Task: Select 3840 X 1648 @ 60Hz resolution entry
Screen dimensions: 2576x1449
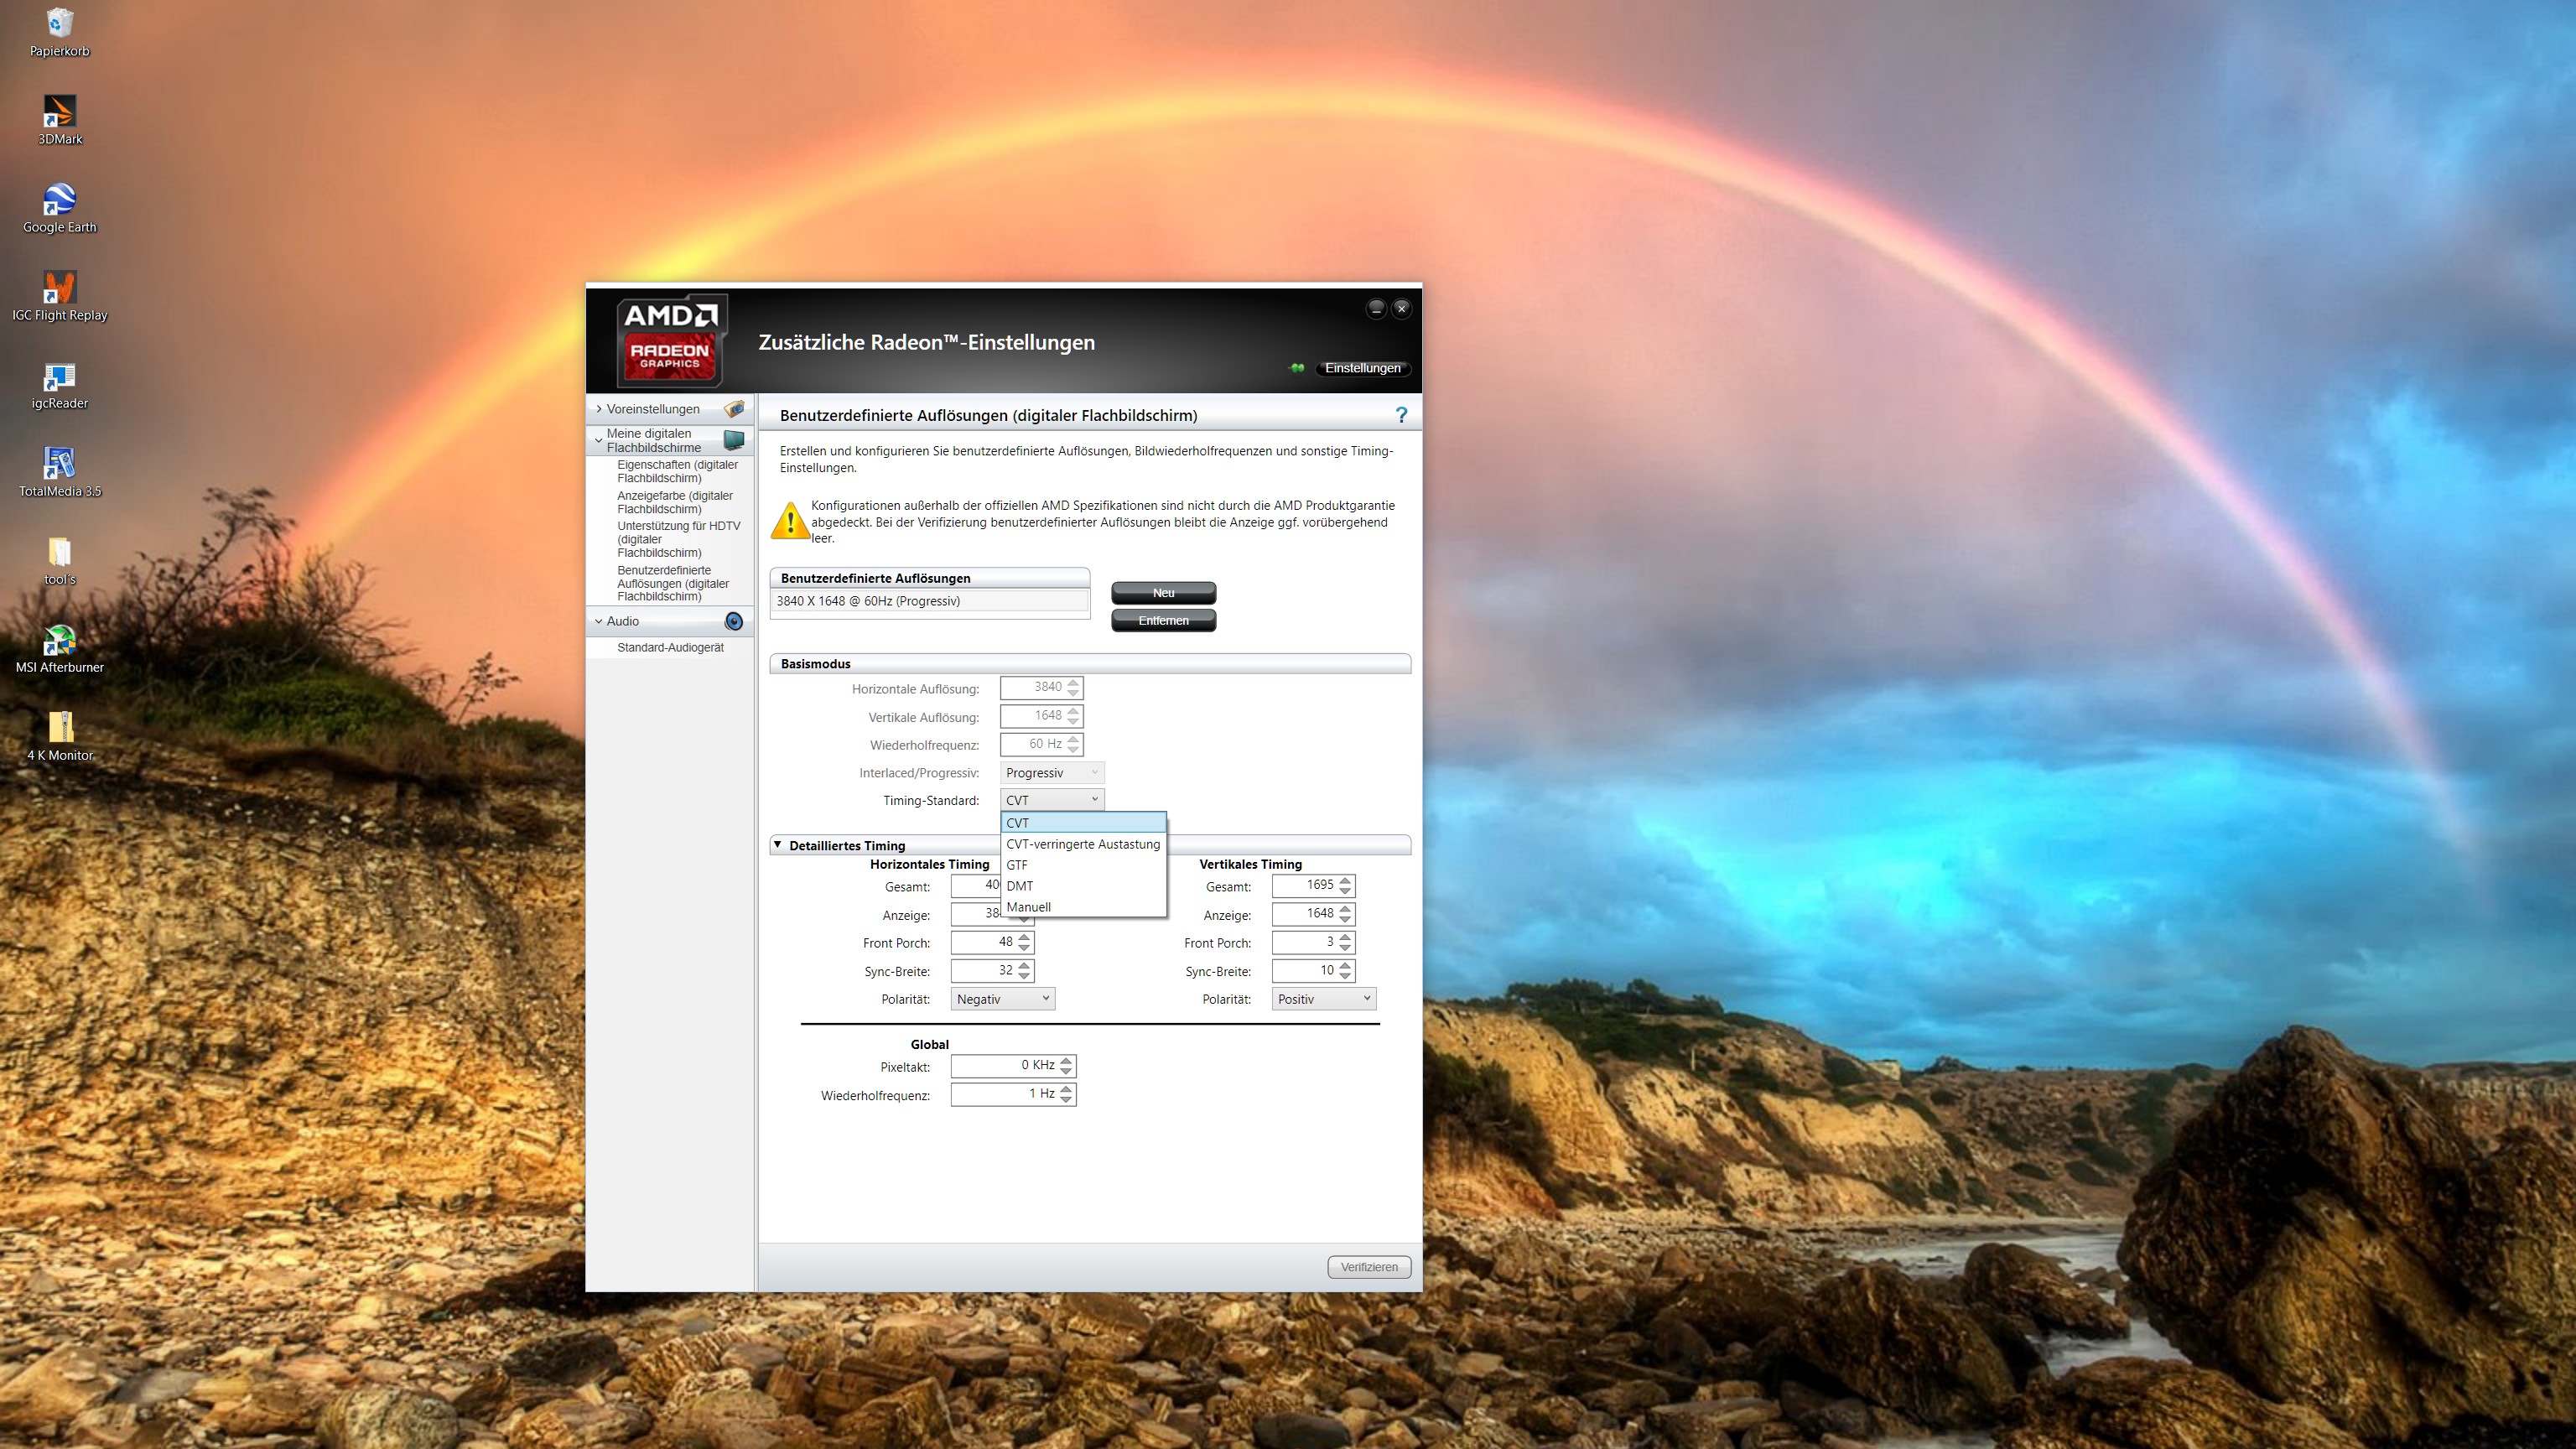Action: 930,601
